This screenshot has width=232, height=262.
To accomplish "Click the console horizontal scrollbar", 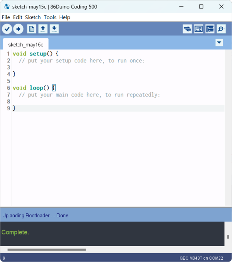I will (46, 250).
